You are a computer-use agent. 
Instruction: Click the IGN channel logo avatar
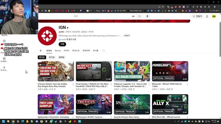(47, 36)
